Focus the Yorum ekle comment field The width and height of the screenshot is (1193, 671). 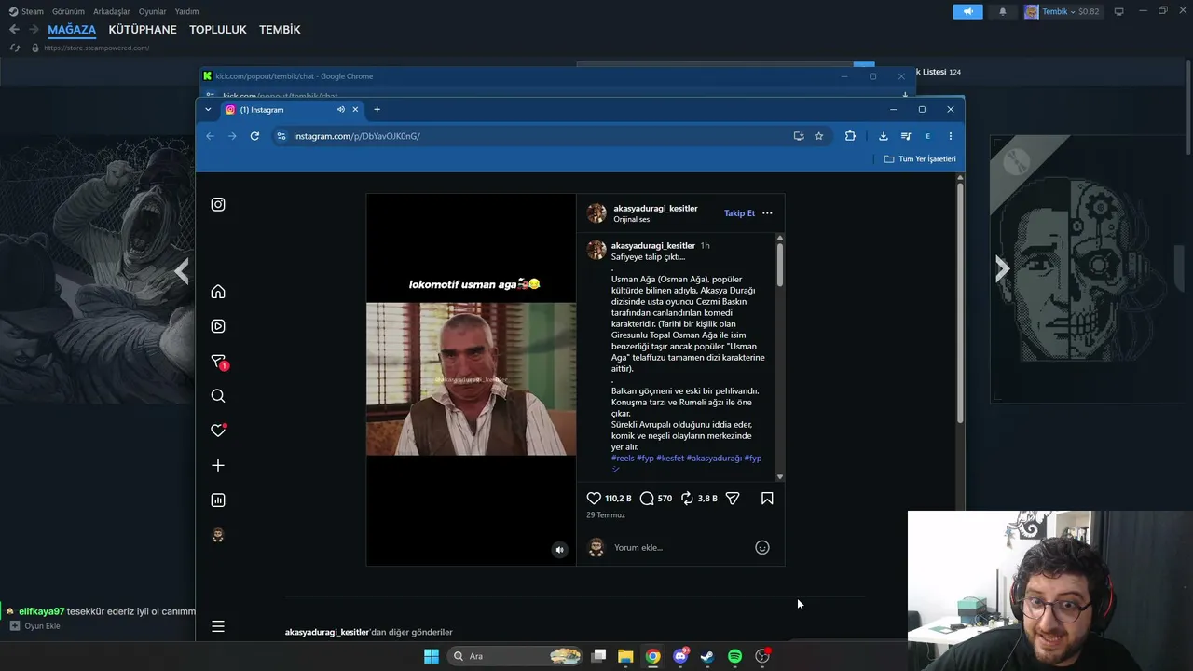(680, 547)
